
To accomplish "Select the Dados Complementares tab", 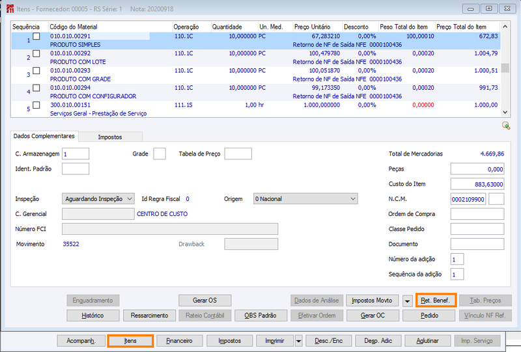I will click(44, 136).
